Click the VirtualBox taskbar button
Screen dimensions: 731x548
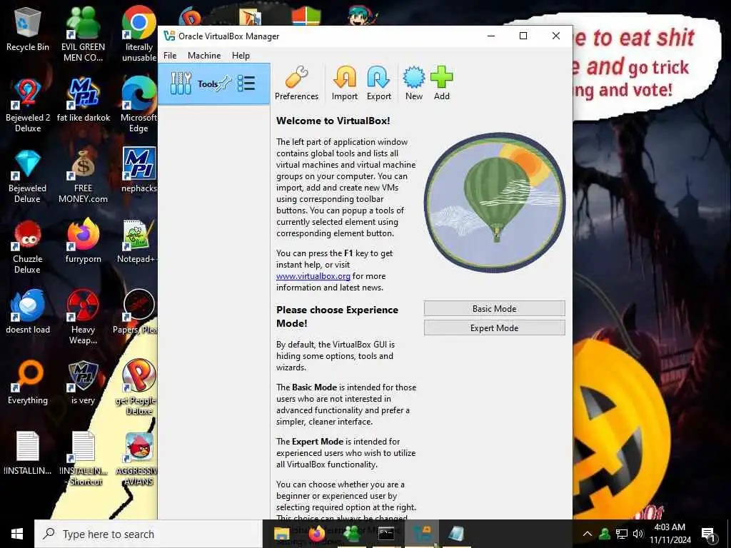coord(421,534)
